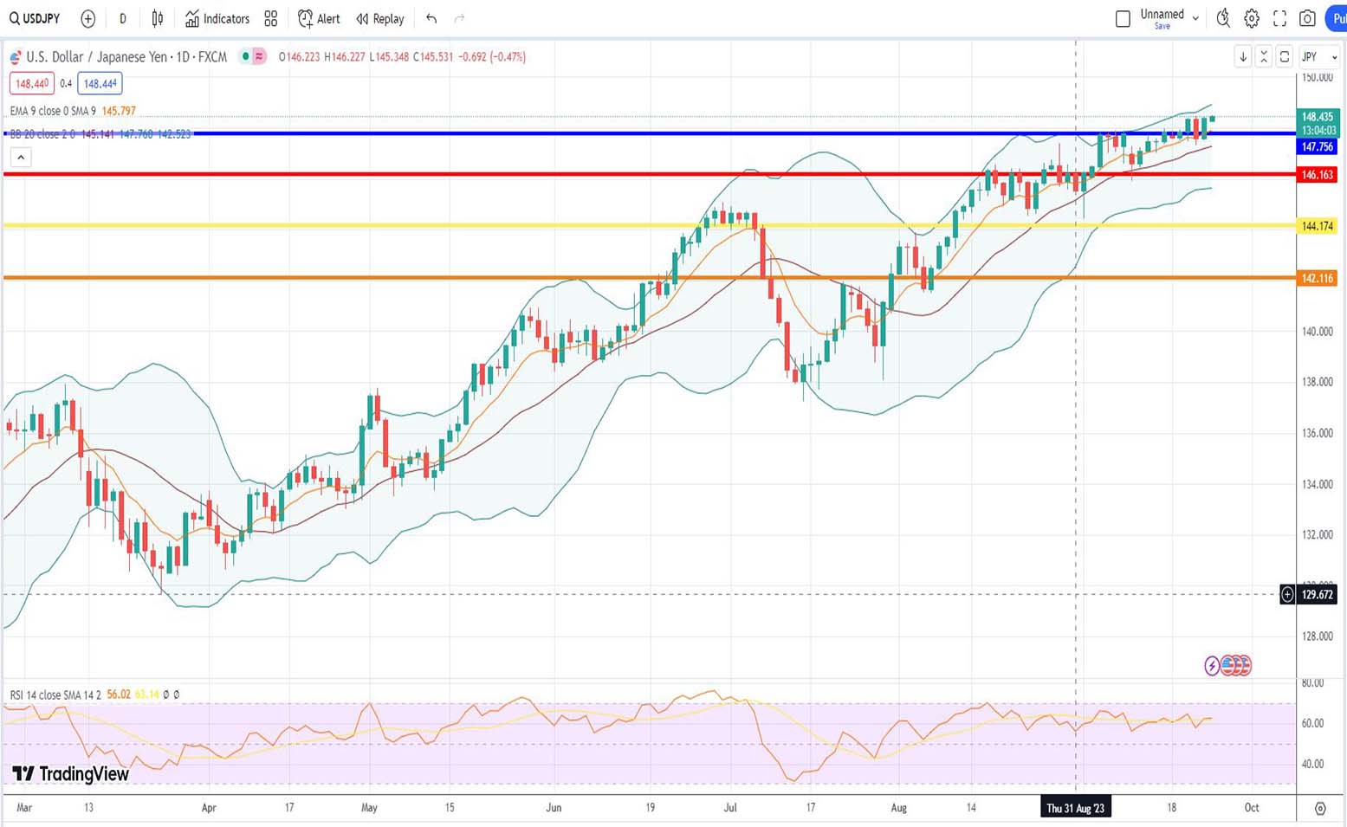Open chart settings gear icon
This screenshot has height=827, width=1347.
1252,18
